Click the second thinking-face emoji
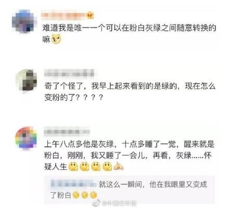 84,166
